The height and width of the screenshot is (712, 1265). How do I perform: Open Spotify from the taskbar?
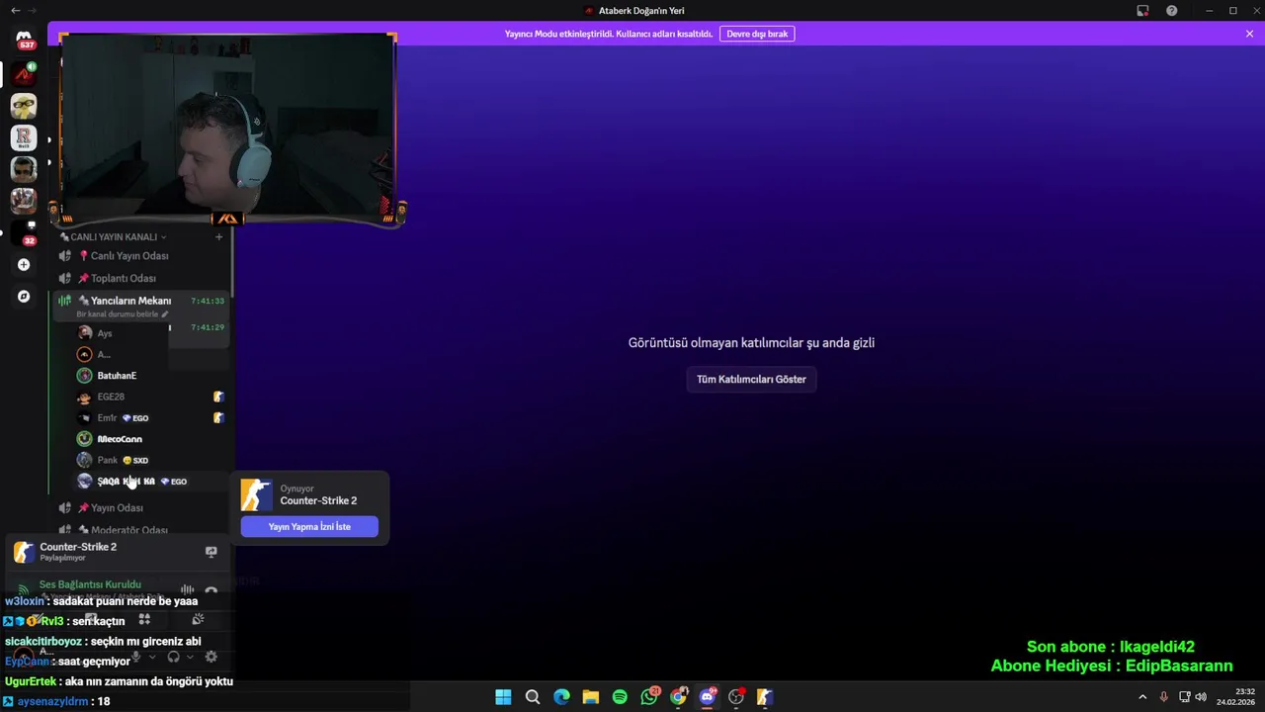click(620, 697)
